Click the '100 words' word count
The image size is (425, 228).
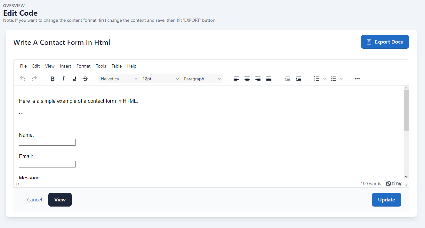[371, 183]
